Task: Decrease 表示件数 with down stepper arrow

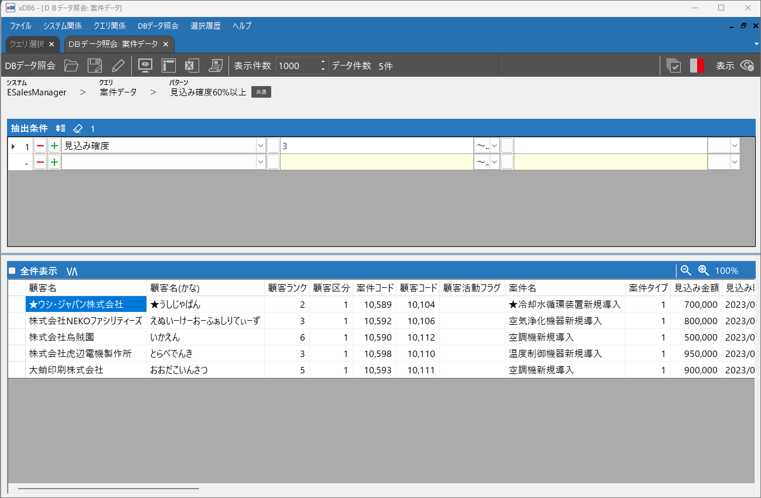Action: (x=323, y=70)
